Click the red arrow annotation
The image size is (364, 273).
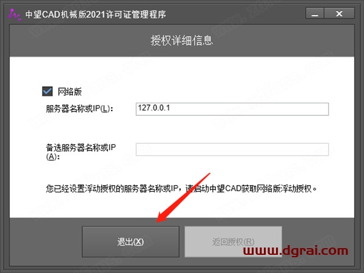[183, 198]
